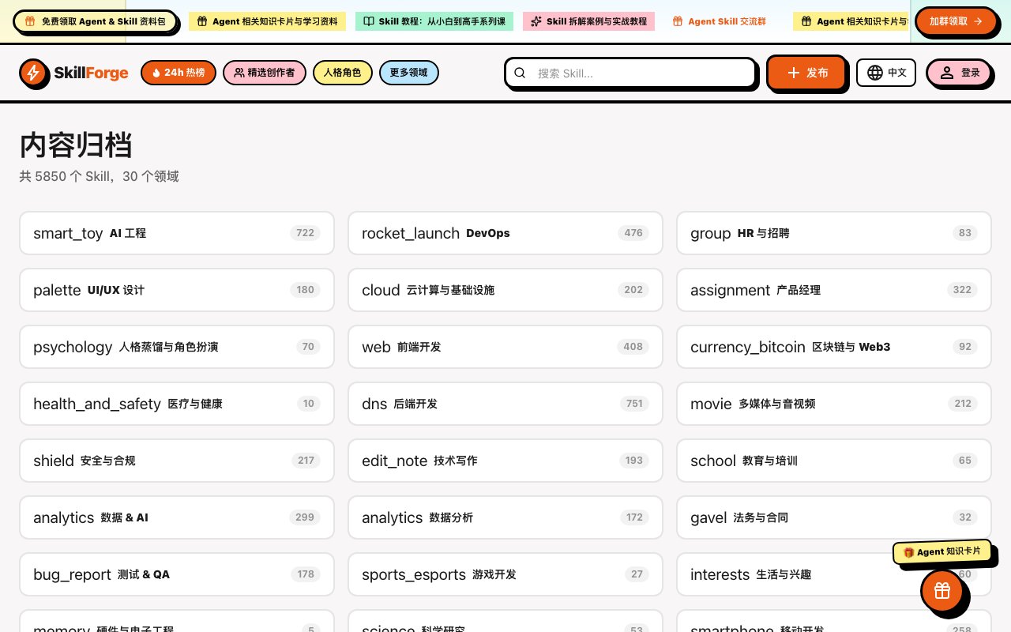Click the gift icon in the 免费领取 banner
This screenshot has height=632, width=1011.
pos(30,21)
